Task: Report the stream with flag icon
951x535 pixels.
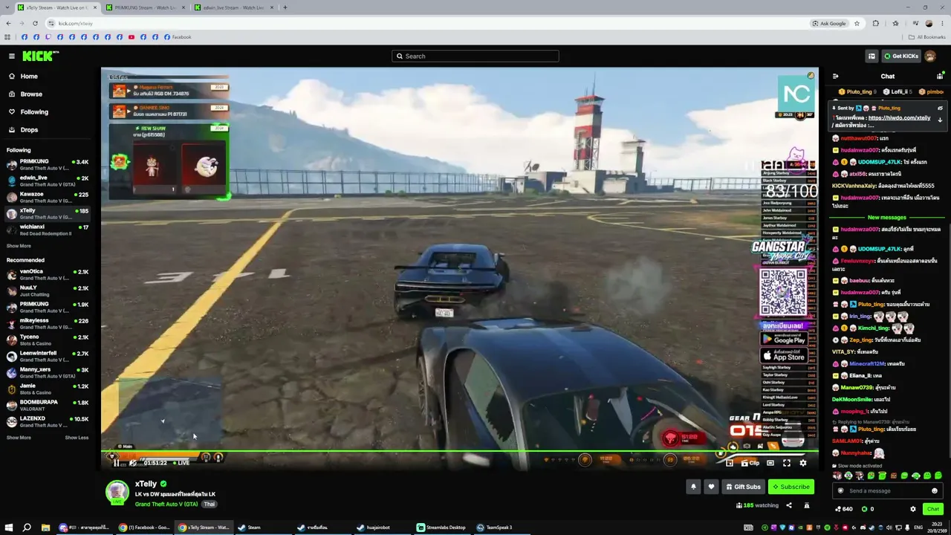Action: click(x=807, y=505)
